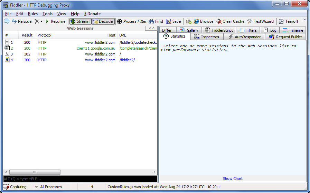Toggle Decode mode
This screenshot has height=193, width=310.
[103, 21]
